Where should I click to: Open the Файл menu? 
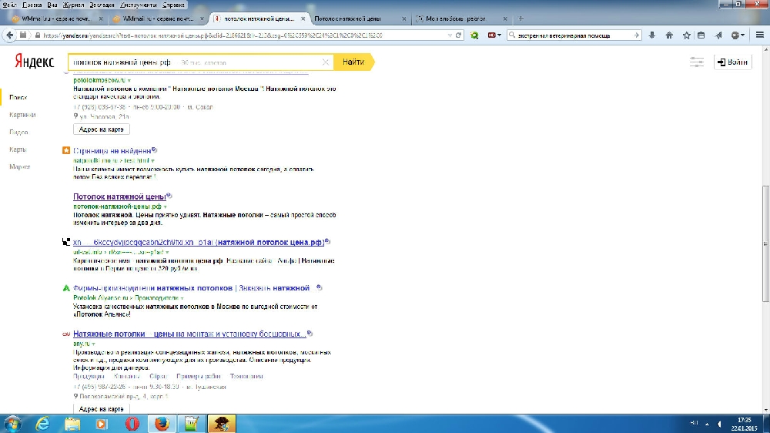coord(9,5)
